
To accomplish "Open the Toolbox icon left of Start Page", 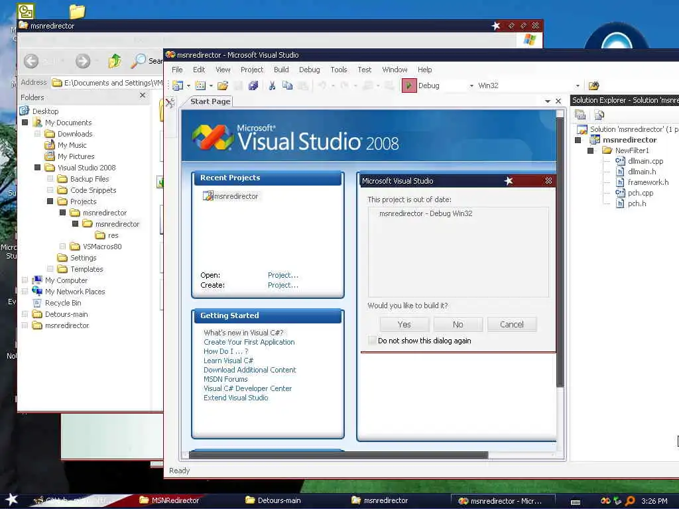I will (x=170, y=103).
